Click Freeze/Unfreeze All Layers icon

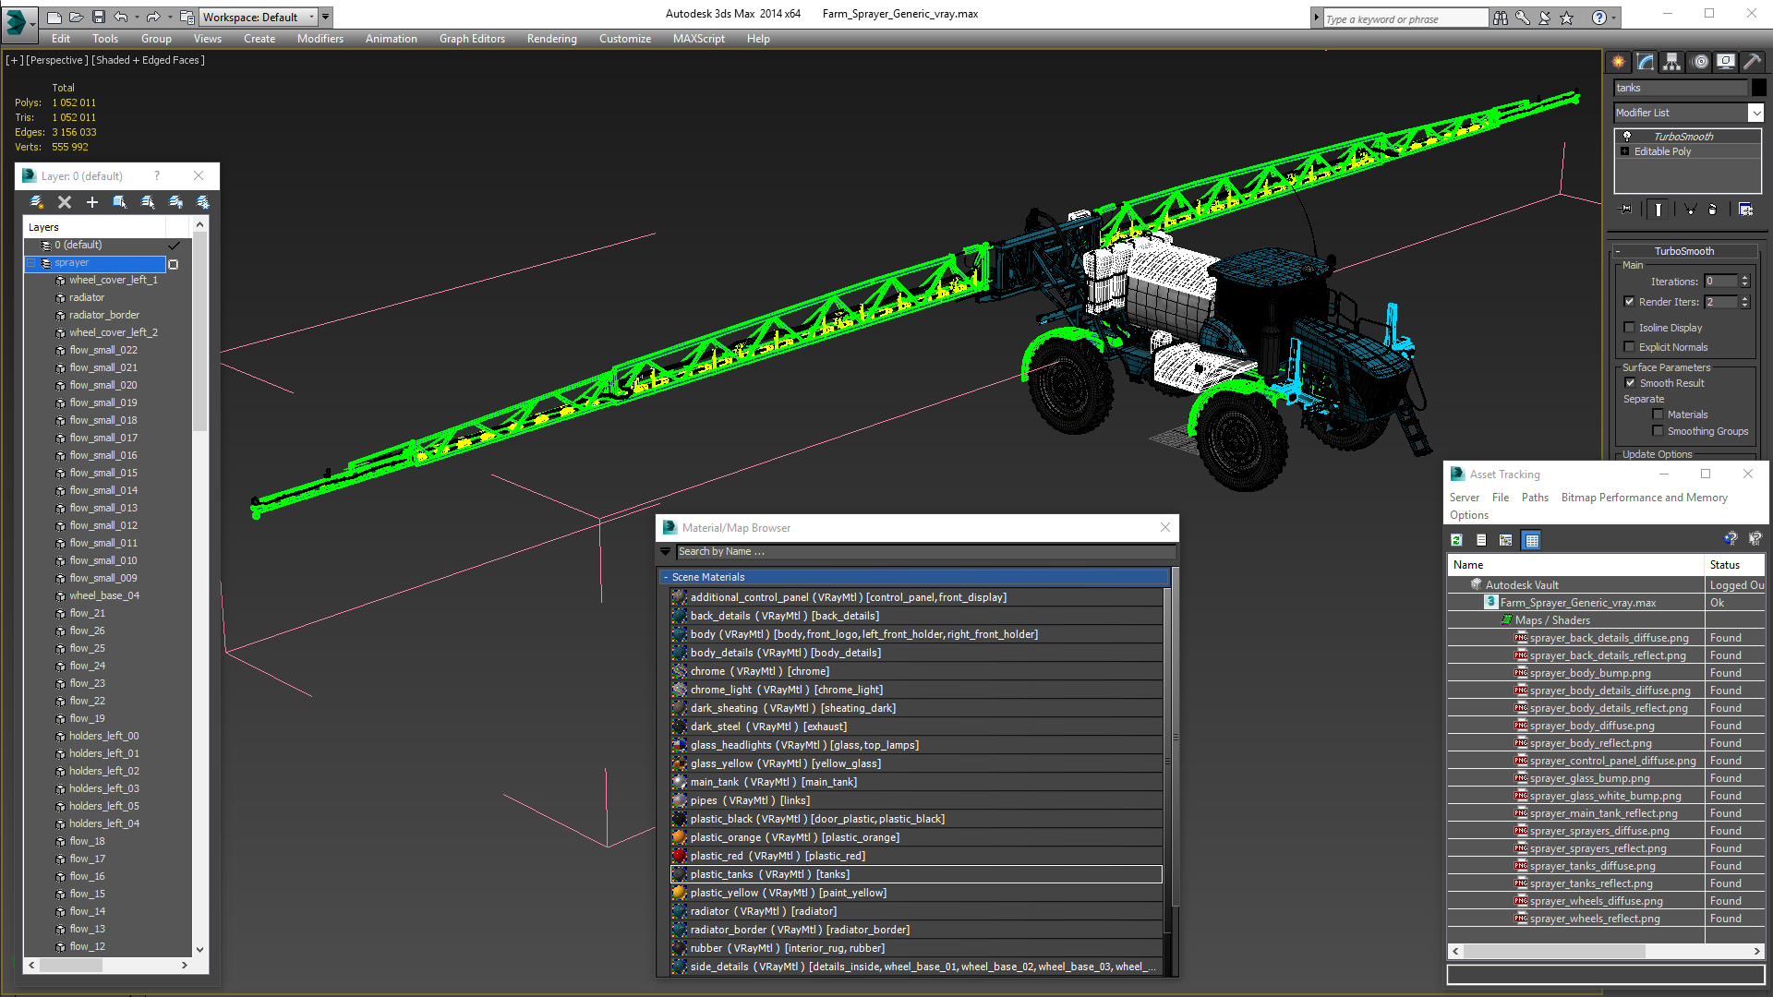point(203,202)
